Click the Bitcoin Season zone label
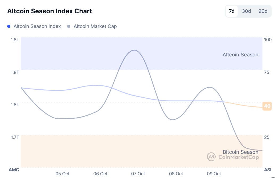 [x=240, y=152]
